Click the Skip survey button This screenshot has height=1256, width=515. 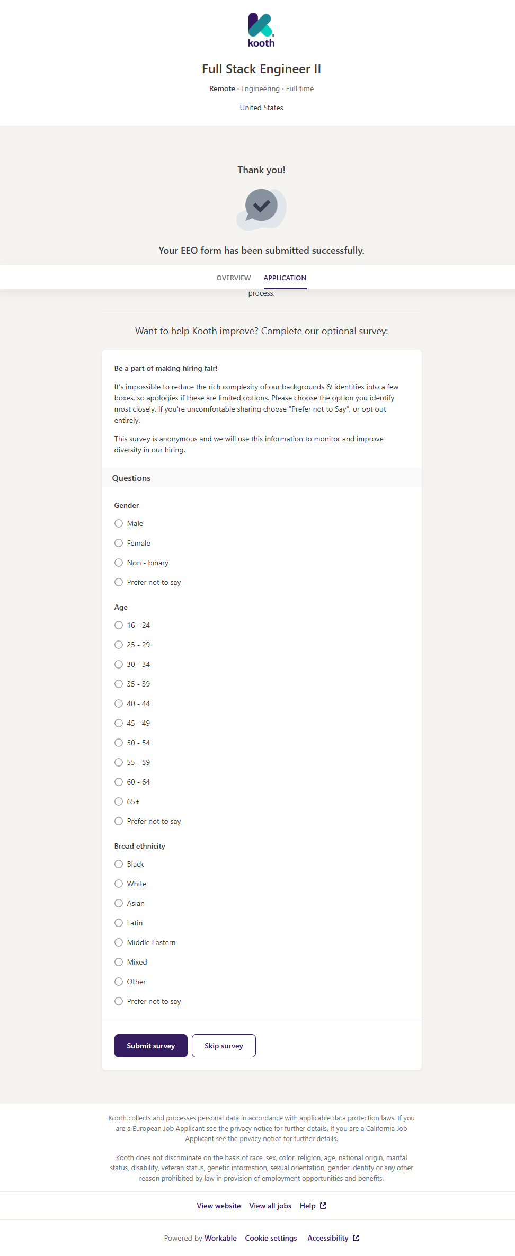pyautogui.click(x=224, y=1046)
